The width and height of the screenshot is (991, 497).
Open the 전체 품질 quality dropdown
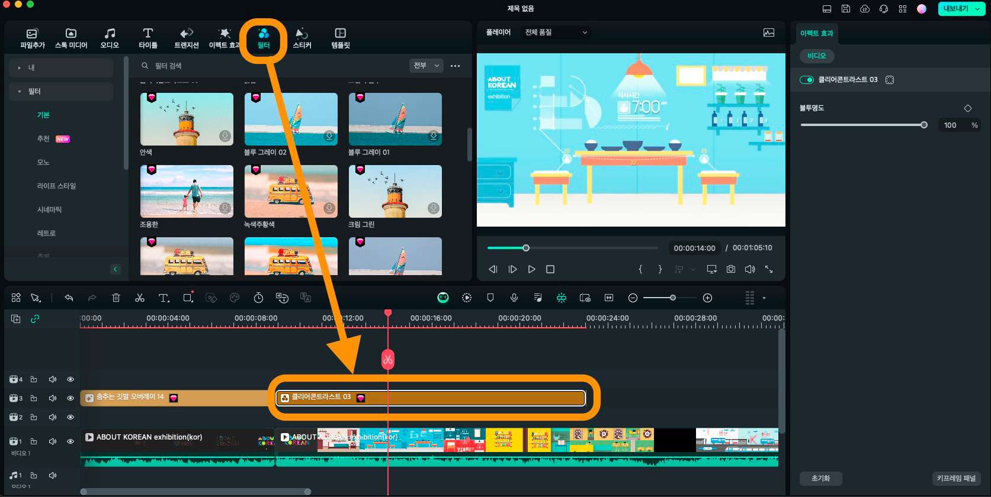[x=556, y=33]
